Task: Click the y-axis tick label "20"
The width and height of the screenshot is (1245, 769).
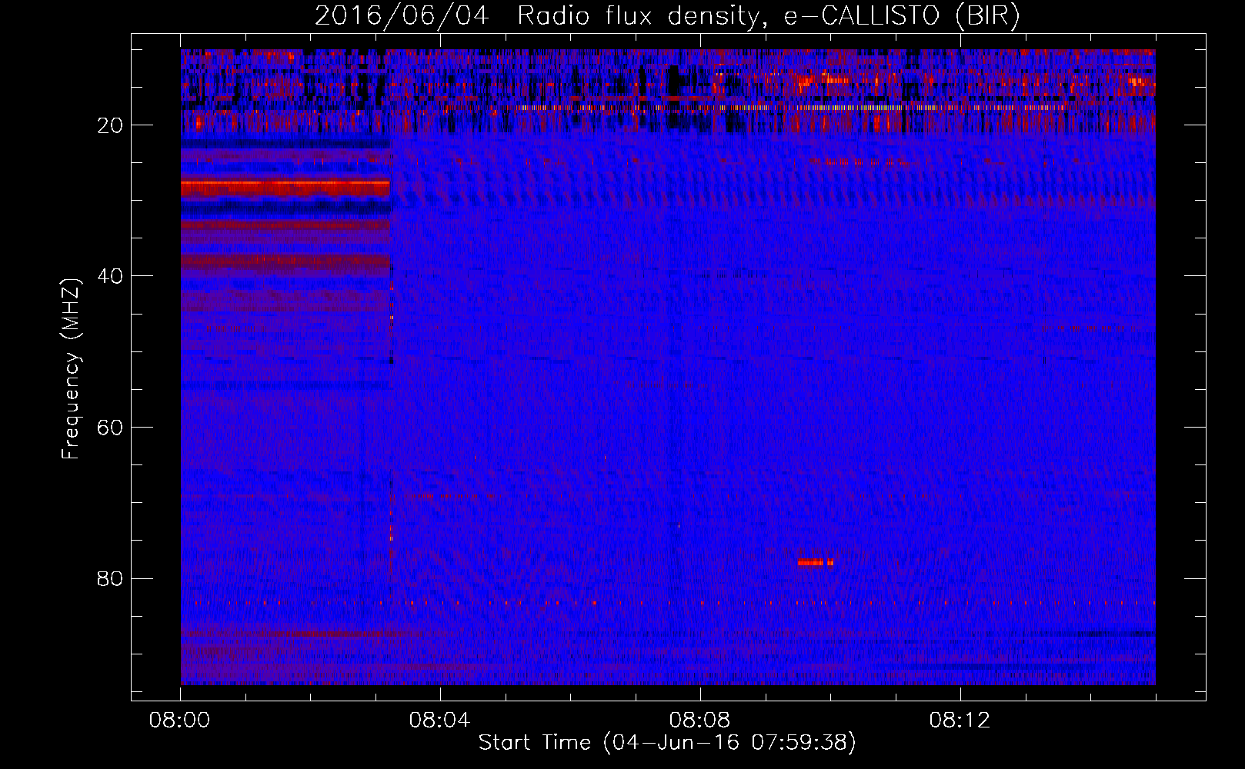Action: [111, 125]
